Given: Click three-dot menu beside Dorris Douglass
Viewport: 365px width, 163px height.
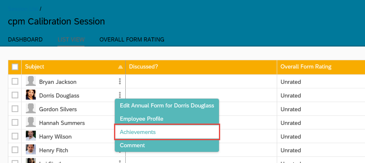Looking at the screenshot, I should point(120,95).
